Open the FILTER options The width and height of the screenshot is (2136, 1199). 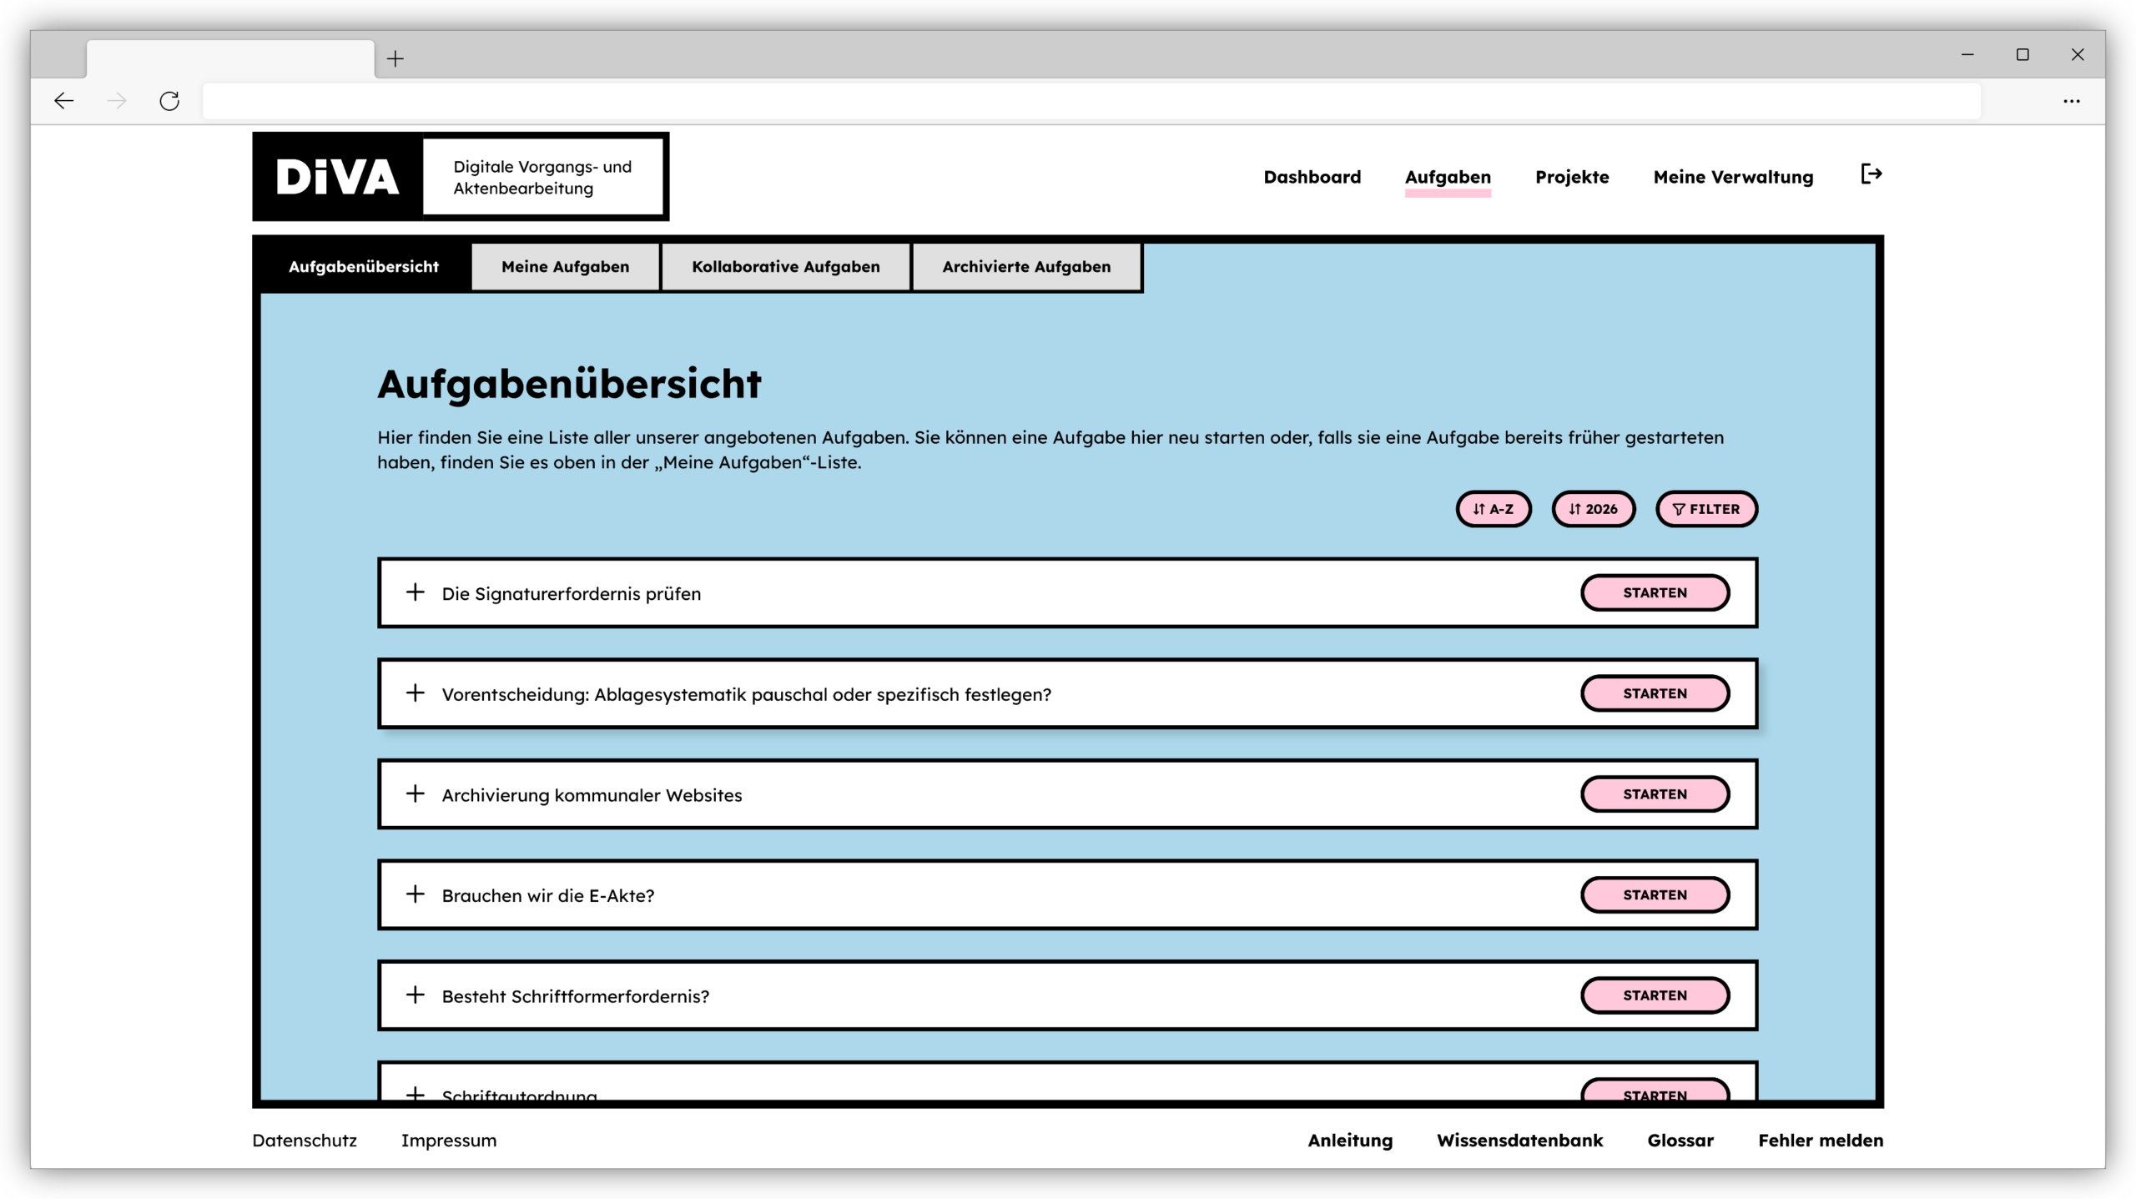(1706, 509)
